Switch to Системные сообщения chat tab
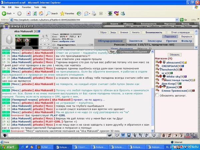Screen dimensions: 200x150 [133, 52]
